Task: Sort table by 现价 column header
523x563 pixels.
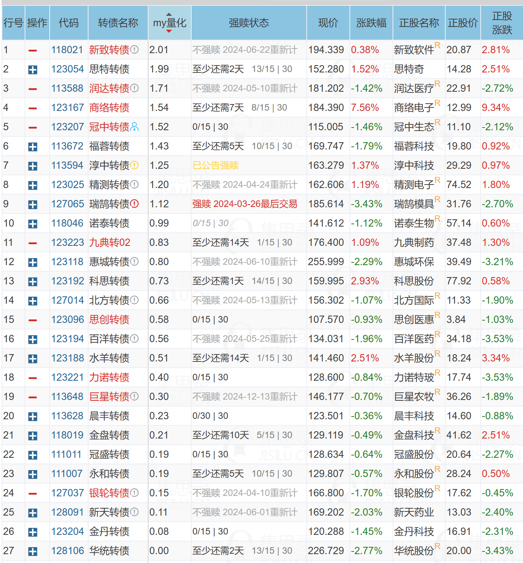Action: point(328,23)
